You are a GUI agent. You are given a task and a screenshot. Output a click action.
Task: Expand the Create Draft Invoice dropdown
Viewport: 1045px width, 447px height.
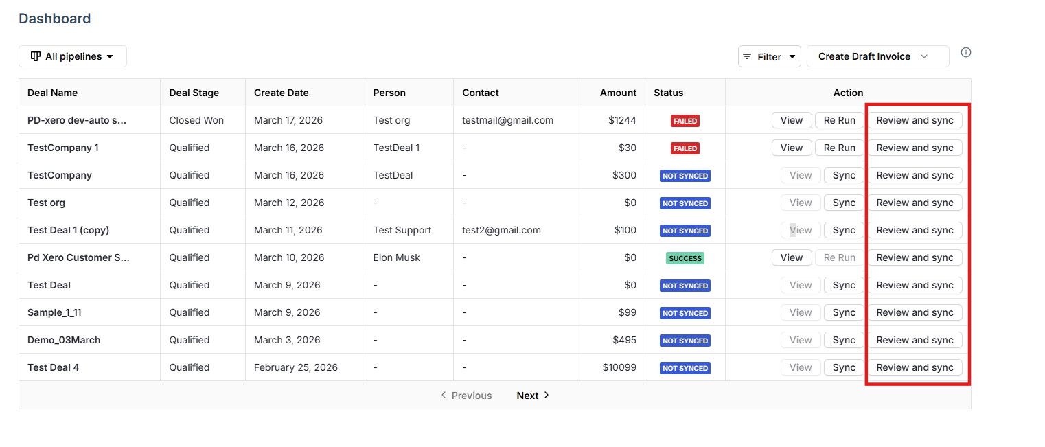[x=877, y=56]
